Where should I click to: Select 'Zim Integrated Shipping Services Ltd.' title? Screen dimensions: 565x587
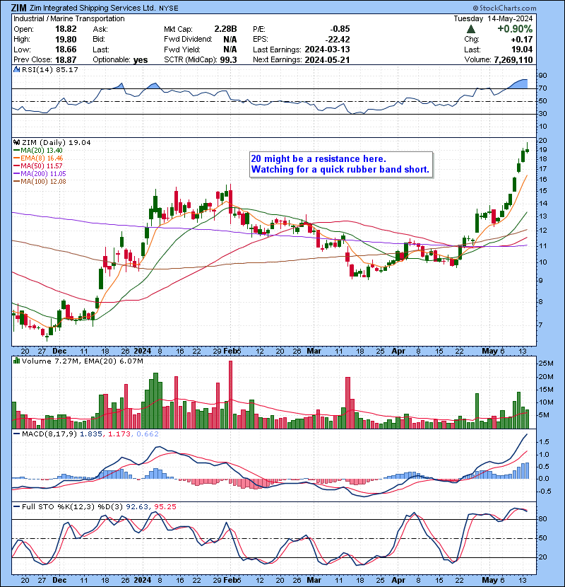tap(93, 8)
